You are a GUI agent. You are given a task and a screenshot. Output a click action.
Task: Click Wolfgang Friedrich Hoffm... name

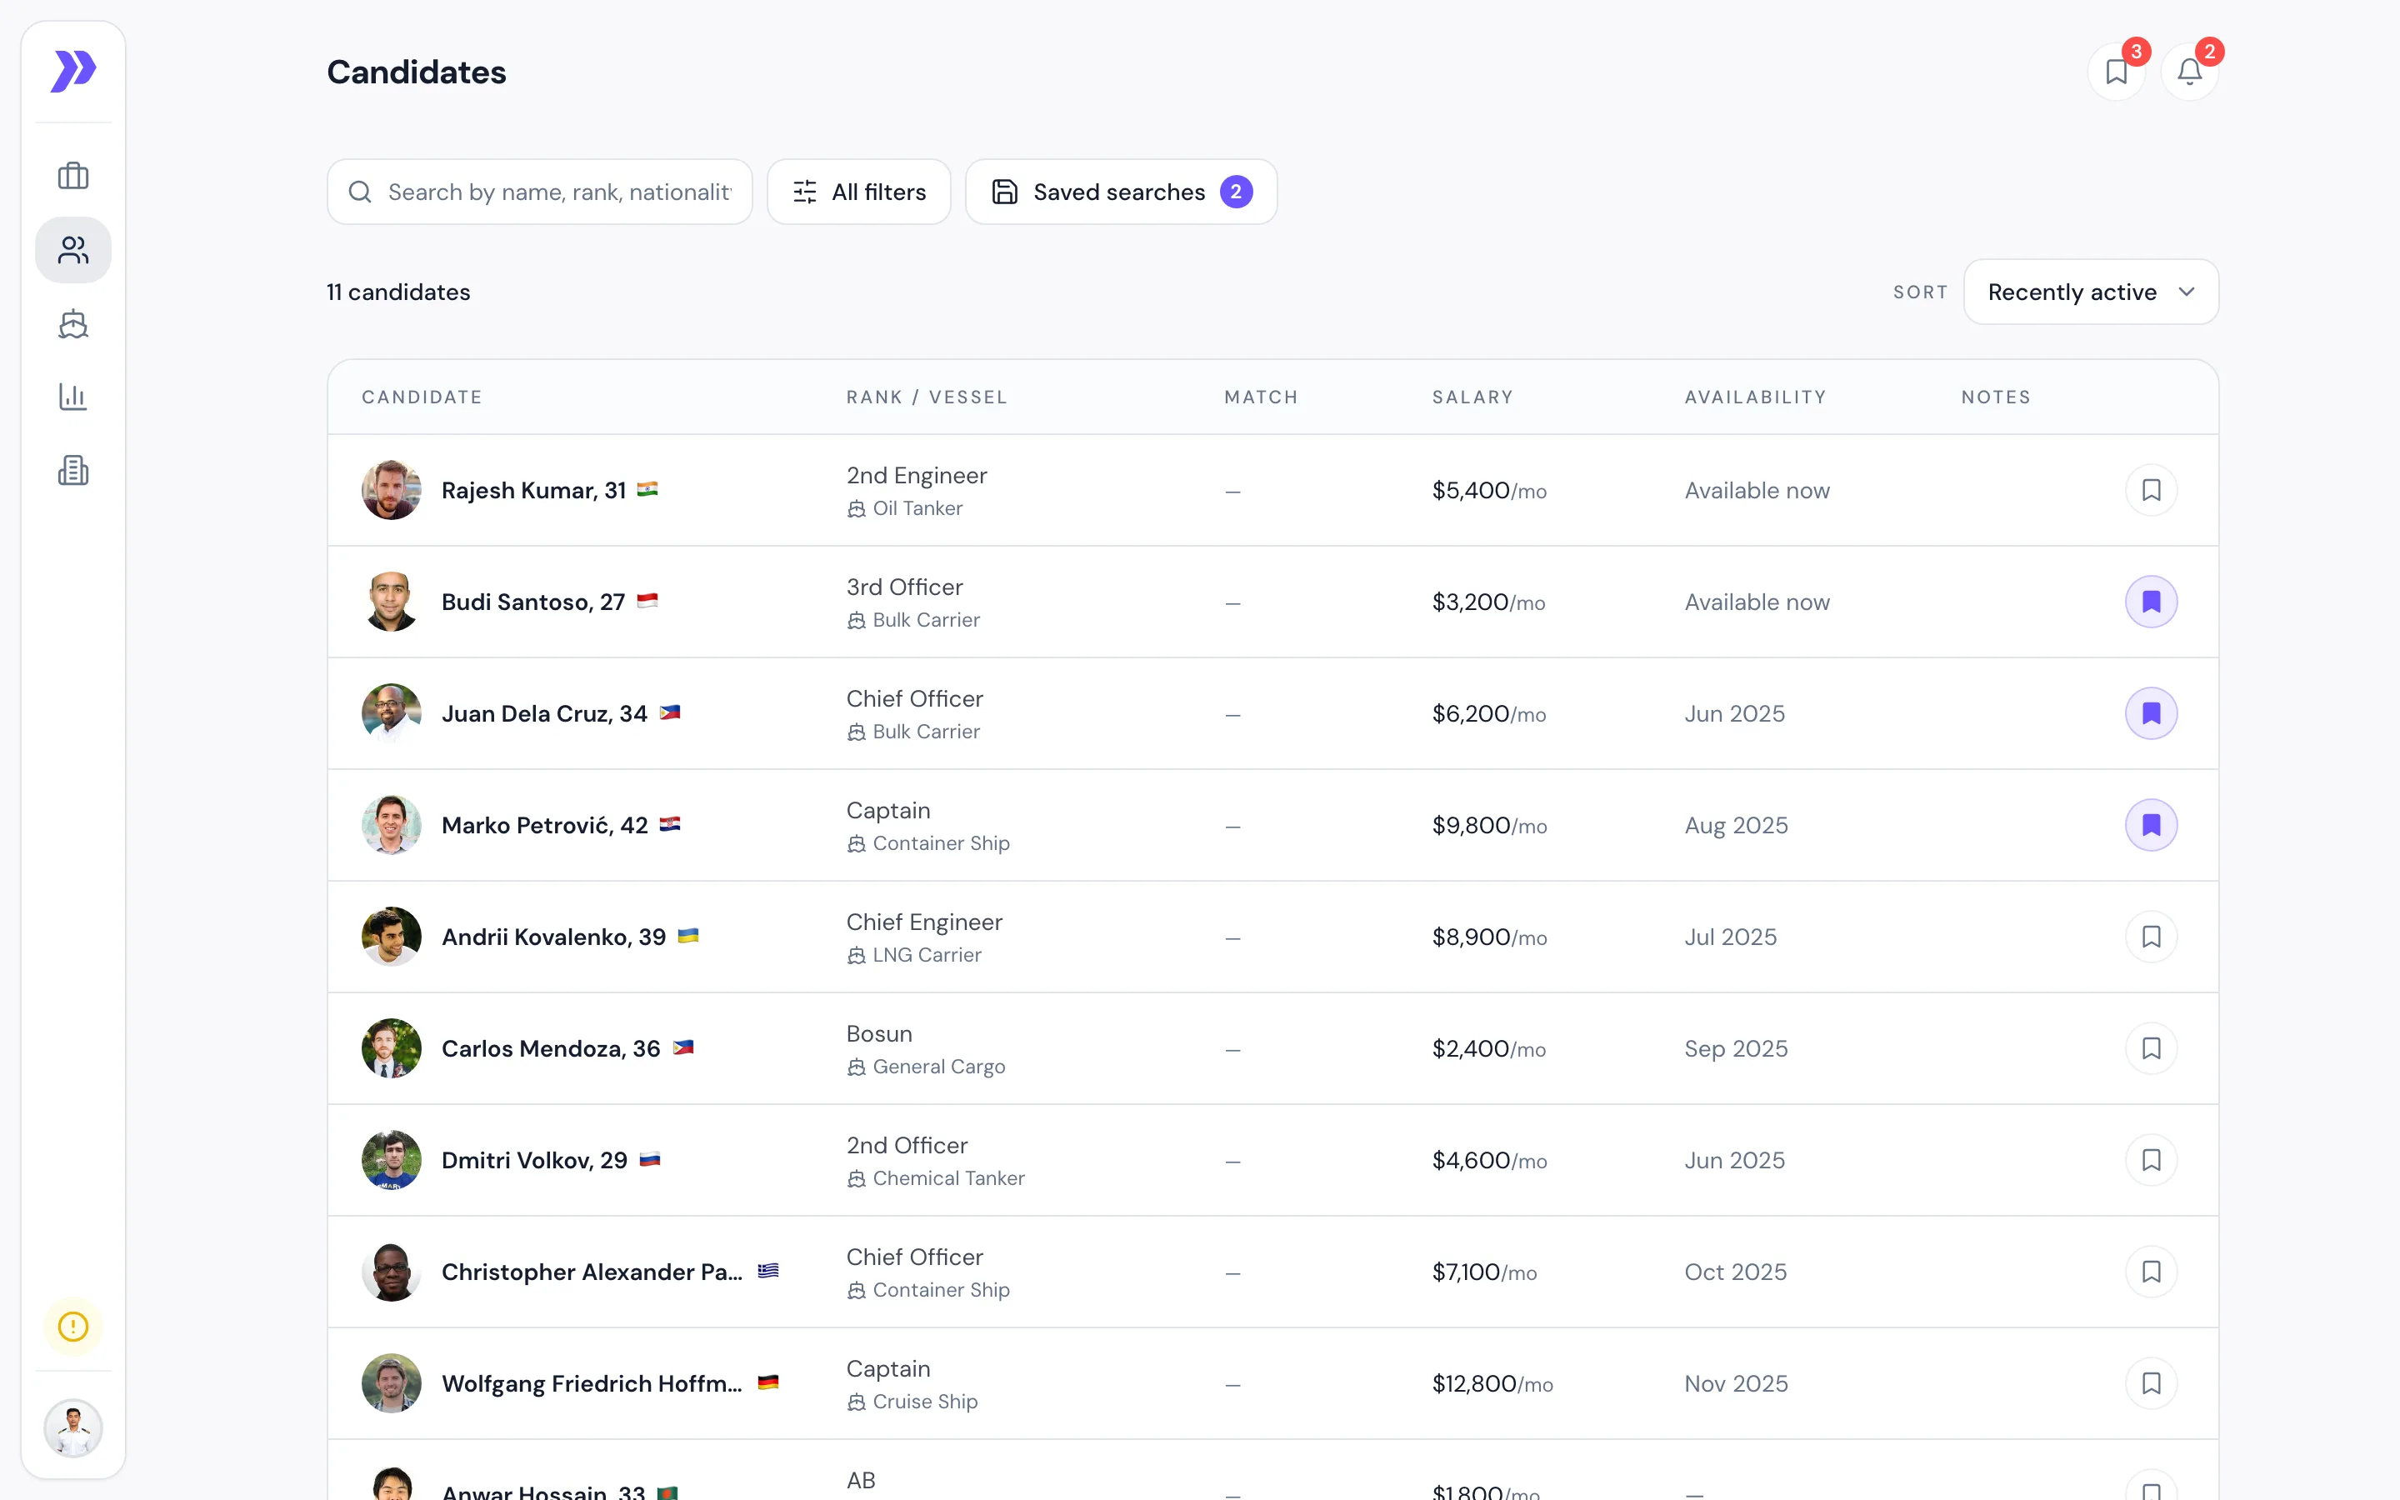click(x=592, y=1383)
